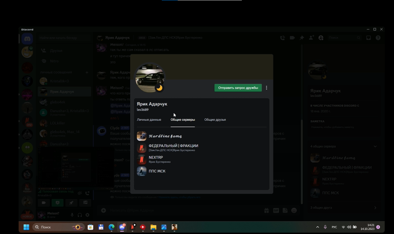The image size is (394, 234).
Task: Click the taskbar Поиск search box
Action: point(58,227)
